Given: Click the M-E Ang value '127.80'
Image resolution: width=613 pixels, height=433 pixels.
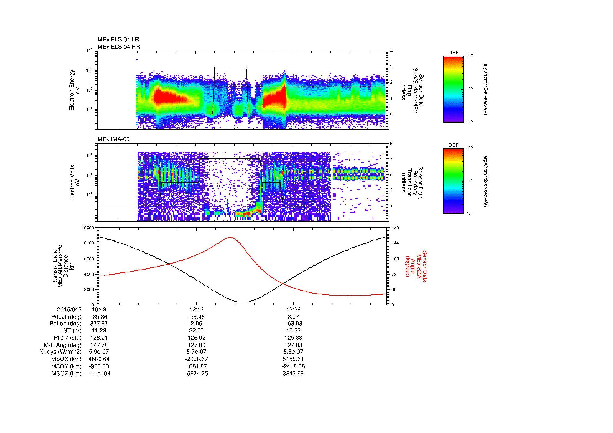Looking at the screenshot, I should click(x=197, y=345).
